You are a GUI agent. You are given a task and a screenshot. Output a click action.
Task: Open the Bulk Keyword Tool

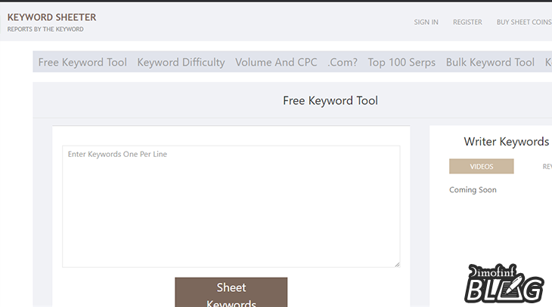click(x=490, y=62)
